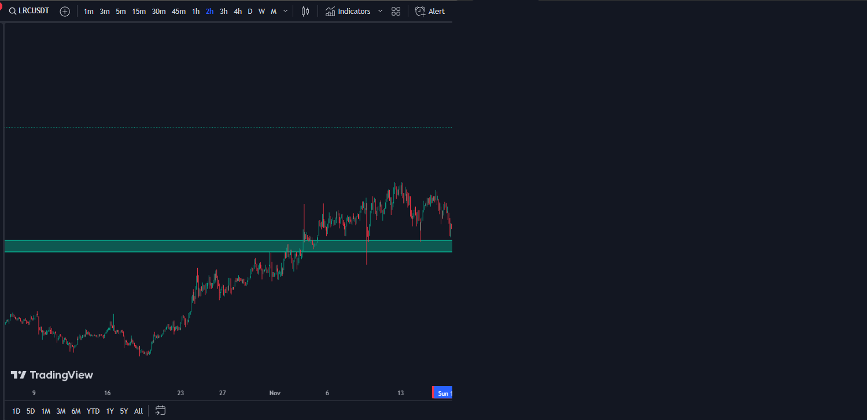Select the 1m timeframe

88,12
